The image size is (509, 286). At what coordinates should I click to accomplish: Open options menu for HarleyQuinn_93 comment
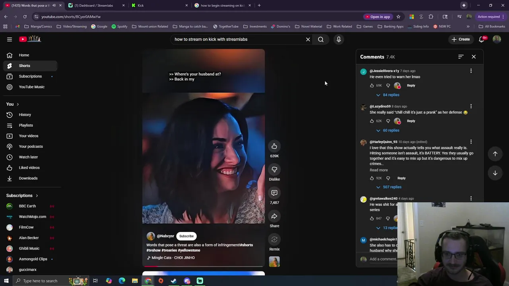(x=471, y=142)
